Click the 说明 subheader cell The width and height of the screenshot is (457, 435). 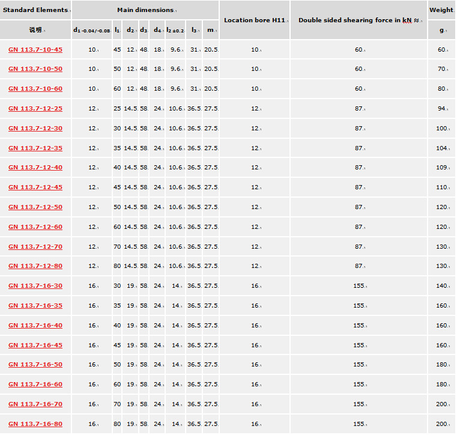pos(35,29)
